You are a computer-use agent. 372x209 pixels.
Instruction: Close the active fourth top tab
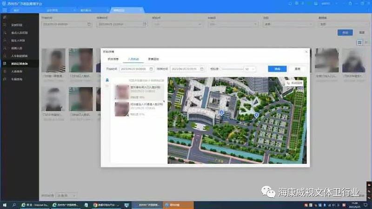click(140, 10)
